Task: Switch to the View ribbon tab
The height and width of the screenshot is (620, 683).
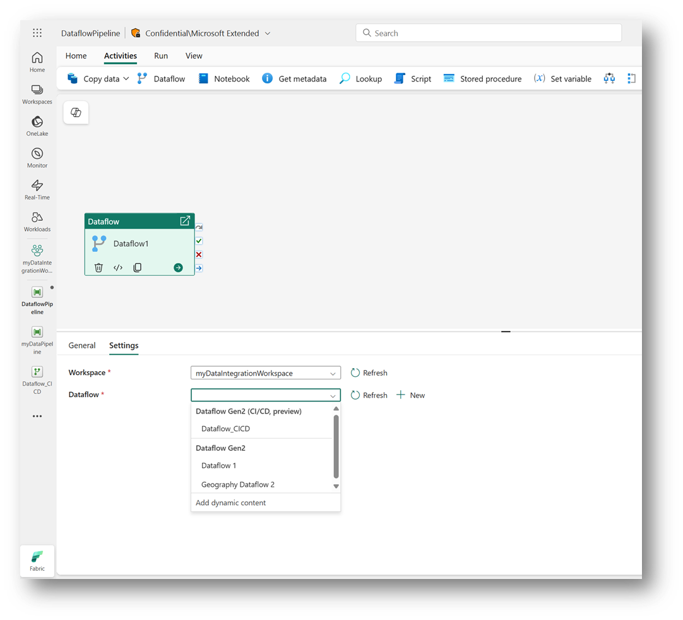Action: pyautogui.click(x=194, y=56)
